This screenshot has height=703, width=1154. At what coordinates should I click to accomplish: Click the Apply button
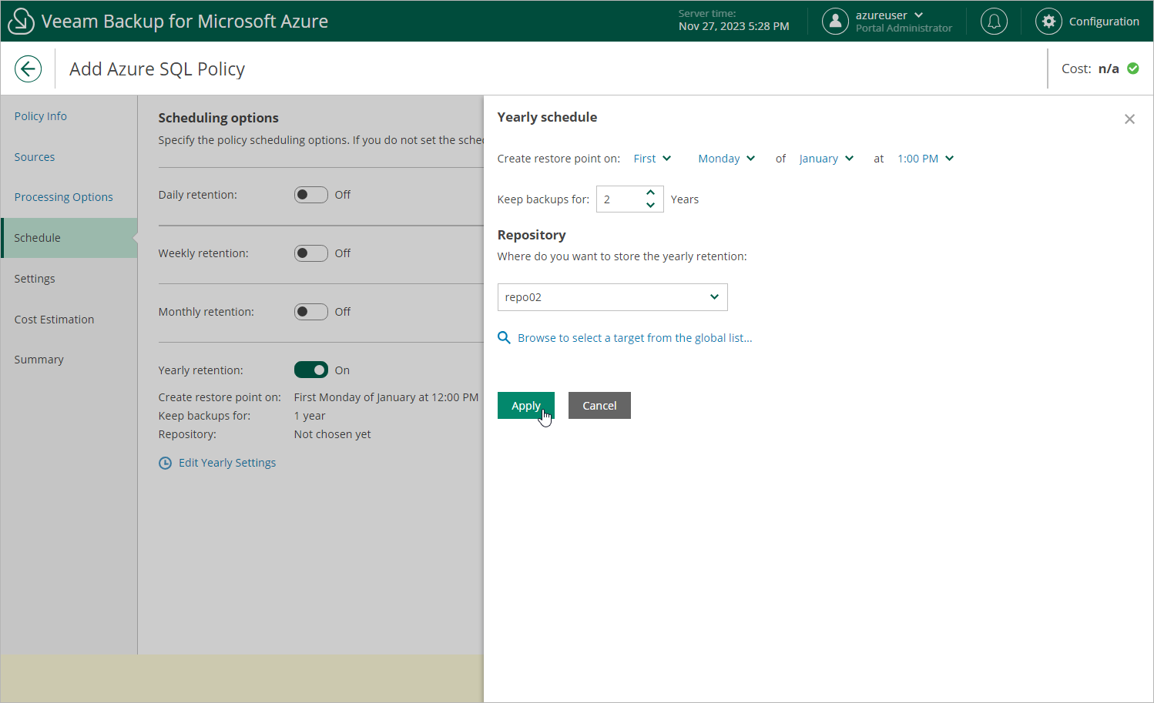(x=526, y=406)
